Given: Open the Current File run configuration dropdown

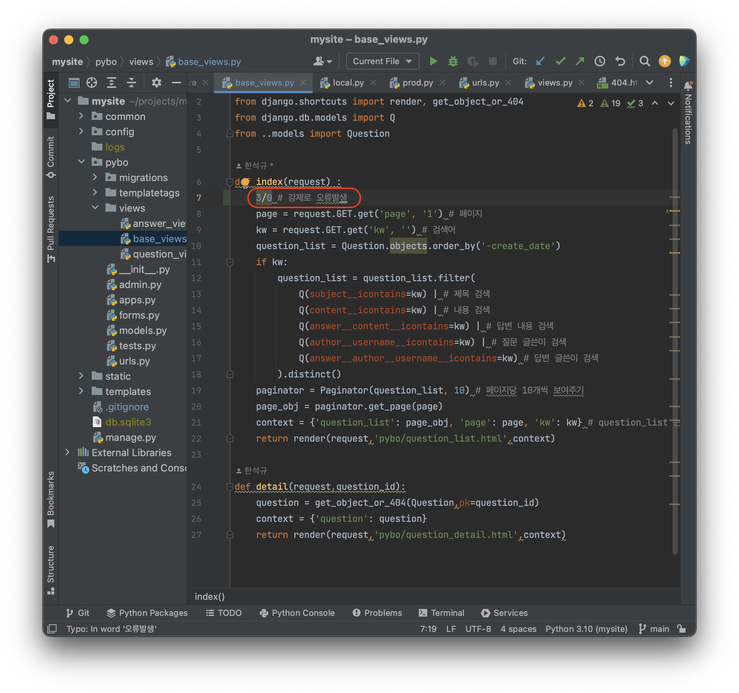Looking at the screenshot, I should (382, 61).
